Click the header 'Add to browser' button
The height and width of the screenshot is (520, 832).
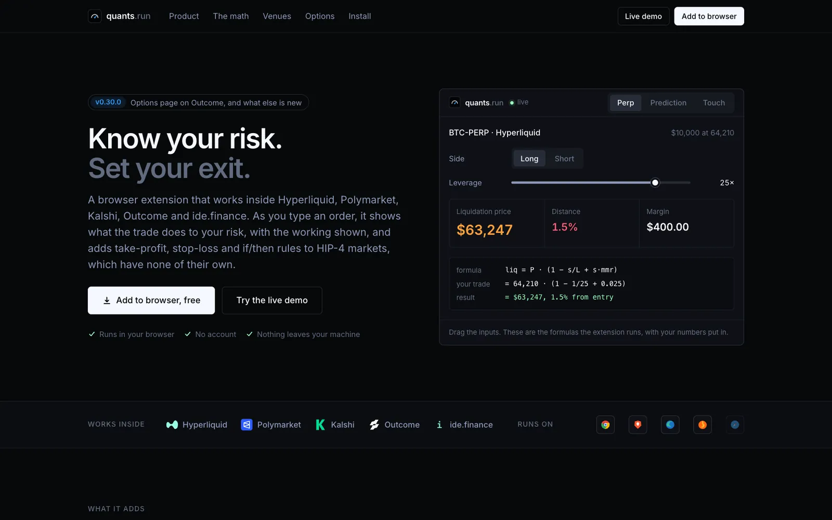click(709, 16)
